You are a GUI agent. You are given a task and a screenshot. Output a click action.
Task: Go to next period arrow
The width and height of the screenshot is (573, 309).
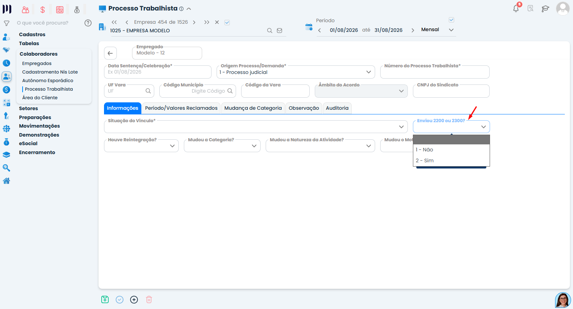coord(413,30)
